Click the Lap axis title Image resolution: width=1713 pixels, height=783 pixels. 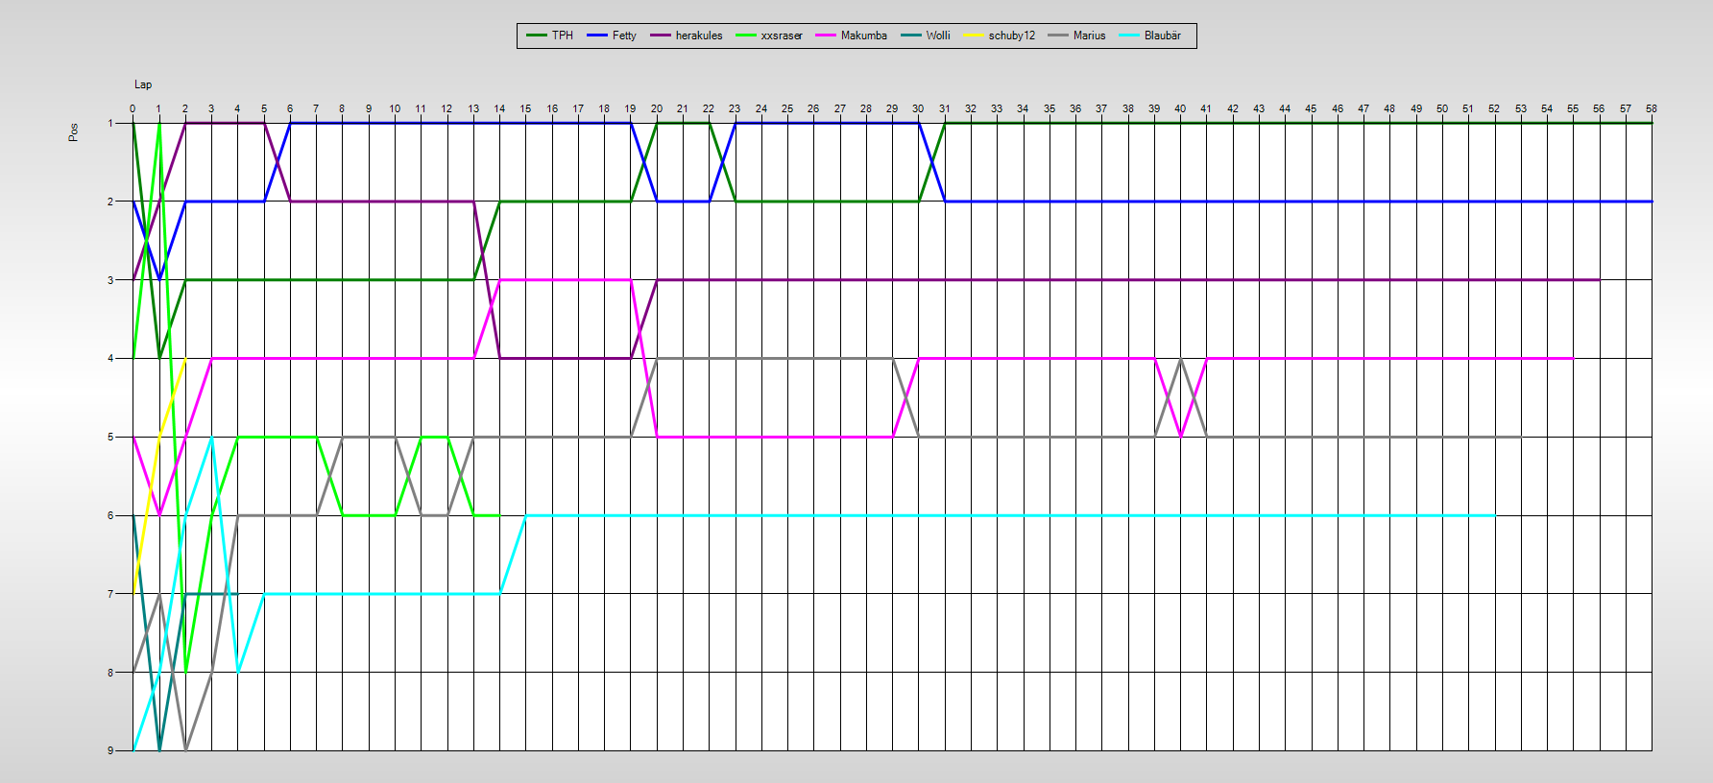(x=143, y=84)
